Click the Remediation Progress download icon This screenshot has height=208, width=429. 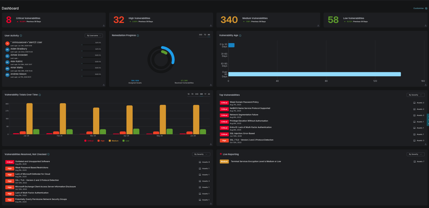tap(211, 85)
